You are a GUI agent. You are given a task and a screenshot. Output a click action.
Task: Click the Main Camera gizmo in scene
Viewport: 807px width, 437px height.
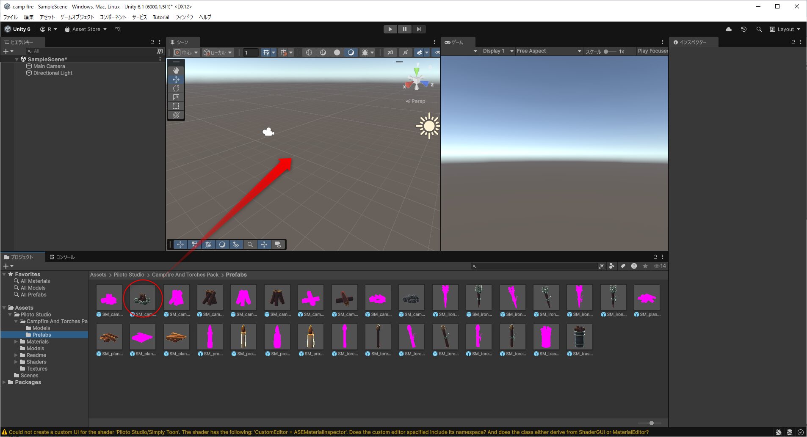coord(268,132)
